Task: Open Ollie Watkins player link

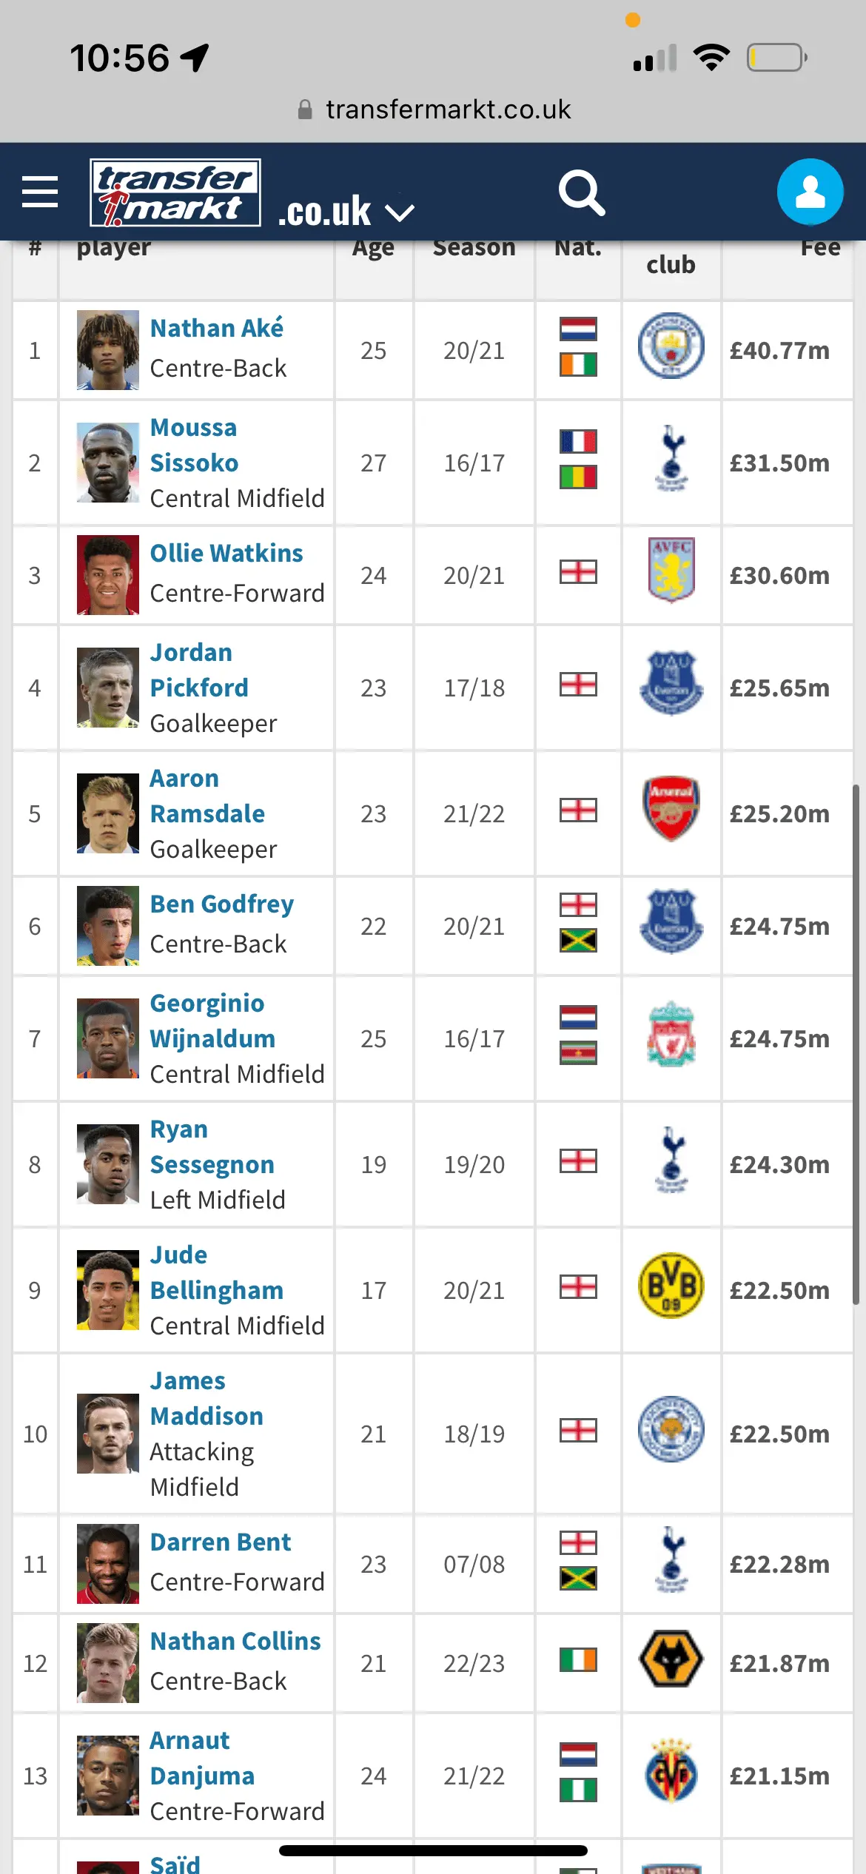Action: pos(226,553)
